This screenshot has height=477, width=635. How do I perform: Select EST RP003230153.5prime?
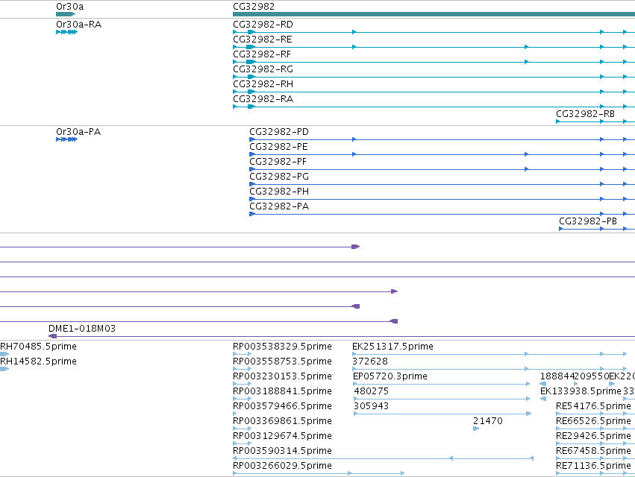(x=282, y=376)
